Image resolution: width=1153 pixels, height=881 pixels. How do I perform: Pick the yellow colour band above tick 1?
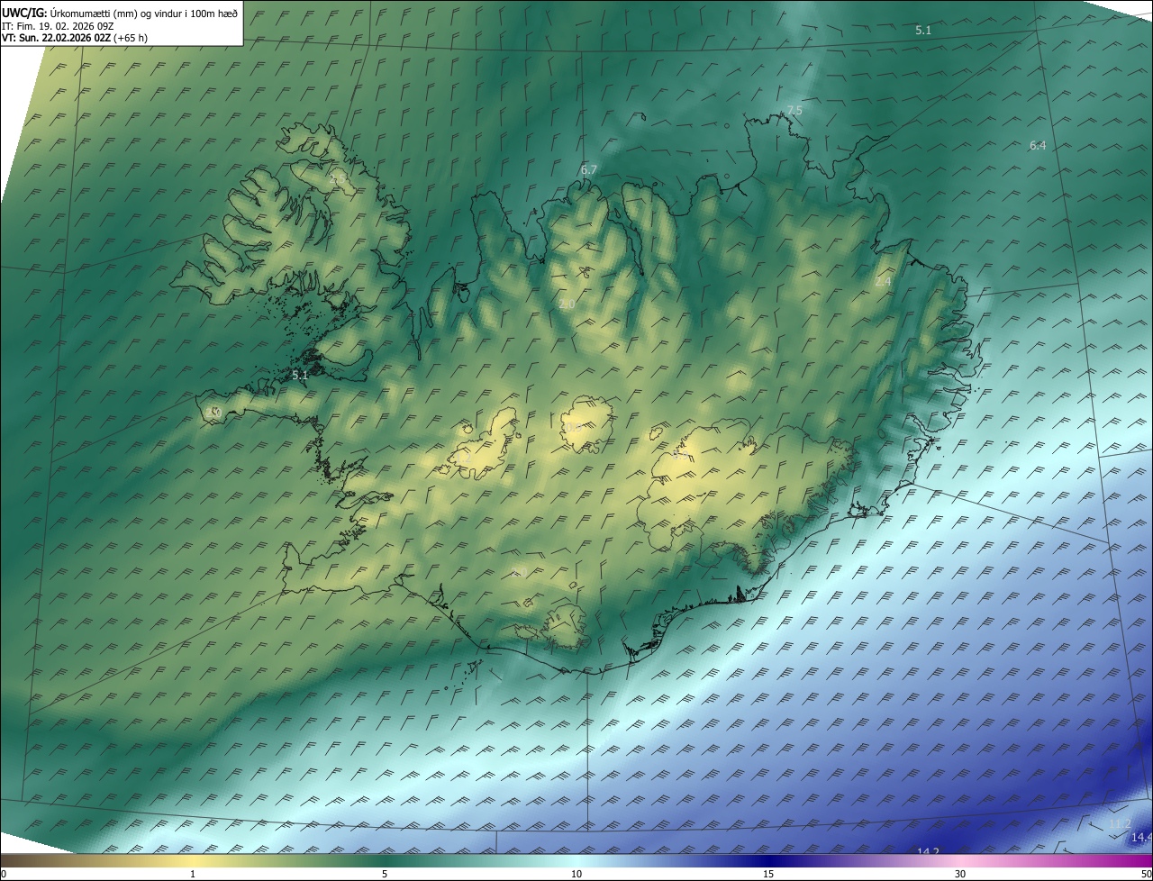tap(193, 860)
